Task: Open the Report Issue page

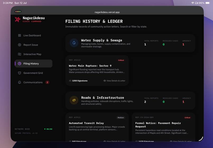Action: click(34, 45)
